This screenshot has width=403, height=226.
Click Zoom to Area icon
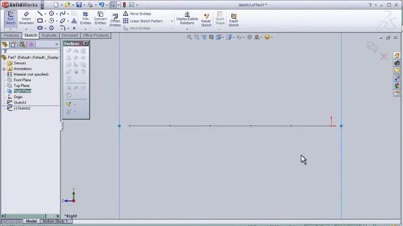[196, 37]
